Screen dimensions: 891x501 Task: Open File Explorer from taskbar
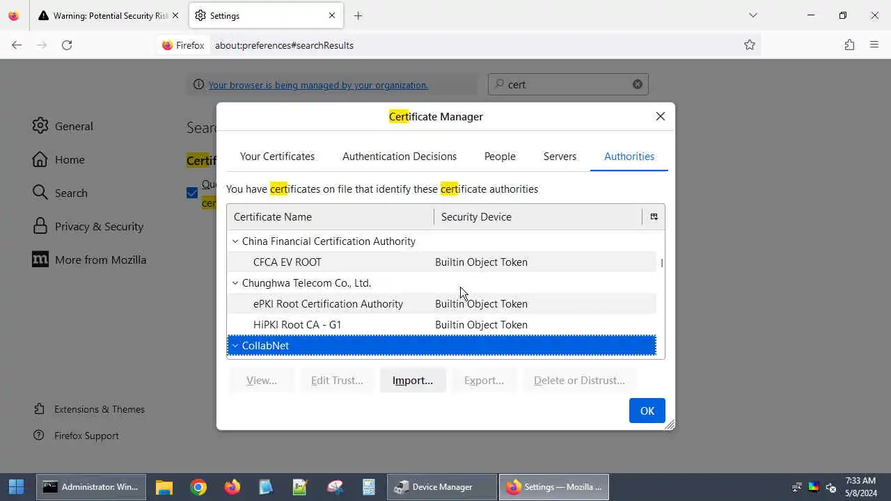[164, 487]
